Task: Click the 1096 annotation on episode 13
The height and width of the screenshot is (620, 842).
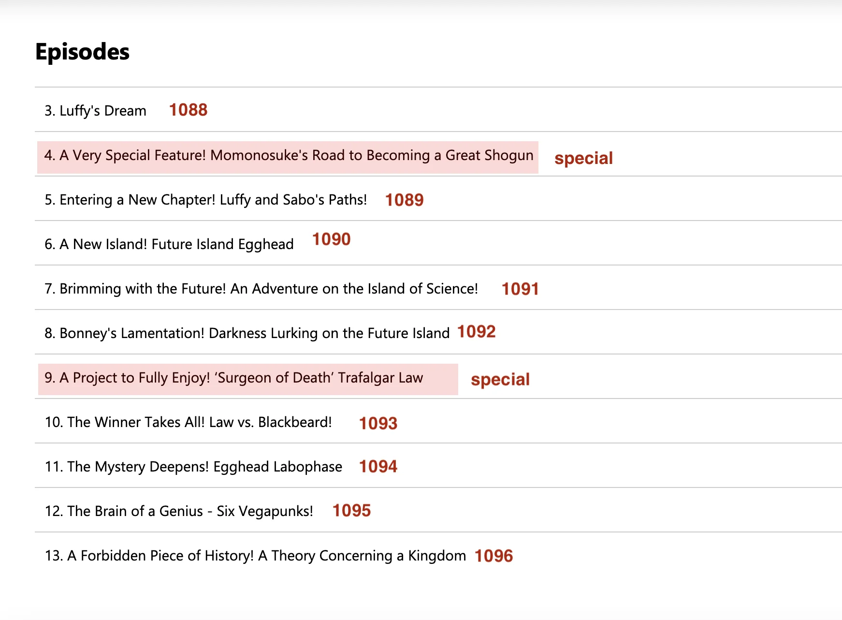Action: (x=494, y=556)
